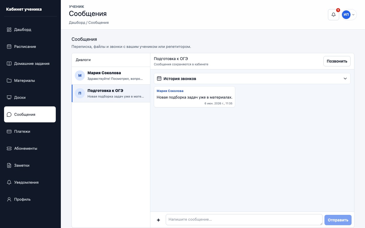Open the Профиль menu item
The image size is (365, 228).
tap(30, 199)
